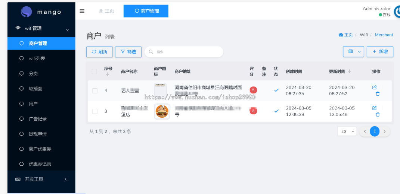Click the wifi icon in sidebar
Image resolution: width=400 pixels, height=194 pixels.
click(x=18, y=28)
